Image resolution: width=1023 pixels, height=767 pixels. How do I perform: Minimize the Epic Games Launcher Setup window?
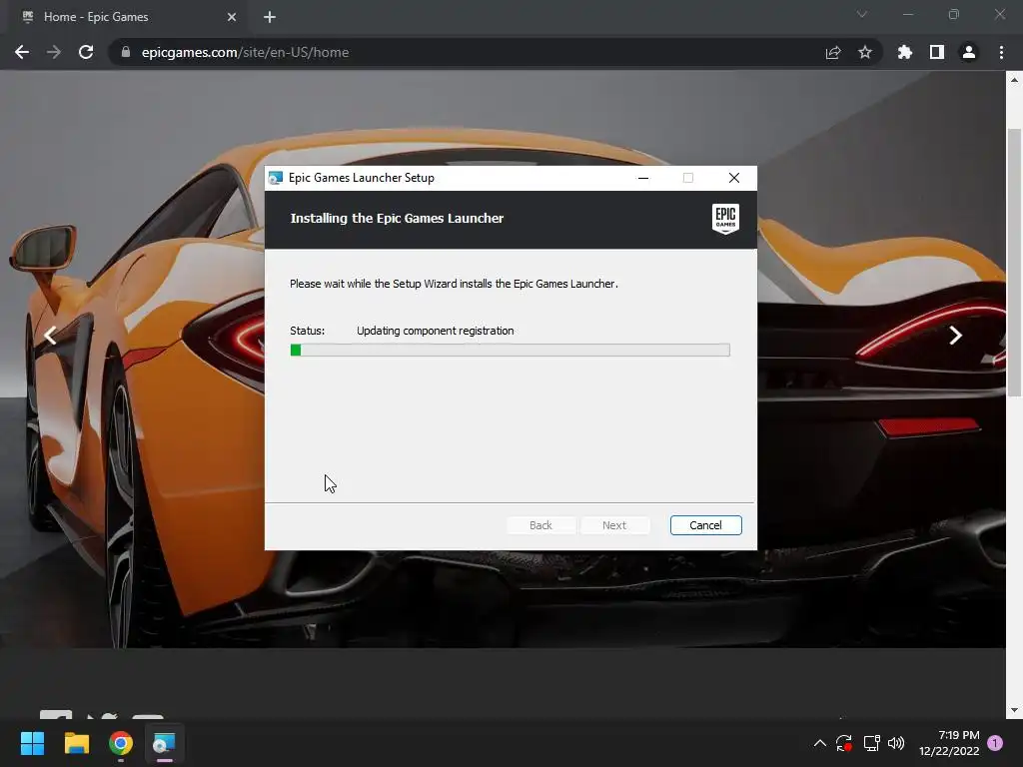click(x=643, y=178)
